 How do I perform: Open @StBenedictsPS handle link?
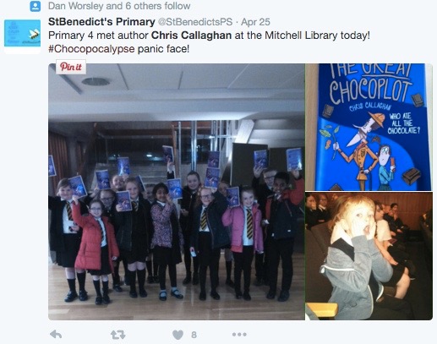pos(195,22)
